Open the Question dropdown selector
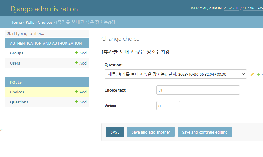Viewport: 263px width, 157px height. point(176,74)
